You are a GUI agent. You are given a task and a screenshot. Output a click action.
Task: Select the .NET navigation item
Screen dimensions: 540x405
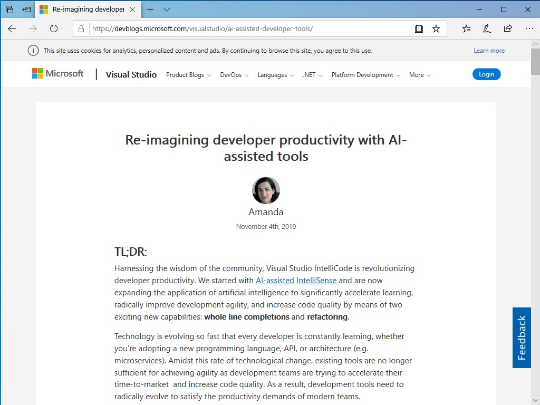pos(309,75)
